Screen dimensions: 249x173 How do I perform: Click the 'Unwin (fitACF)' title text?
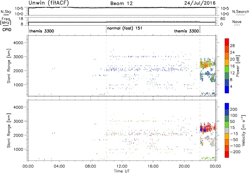49,3
